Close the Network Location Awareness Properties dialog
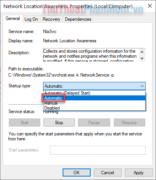156x180 pixels. coord(150,6)
